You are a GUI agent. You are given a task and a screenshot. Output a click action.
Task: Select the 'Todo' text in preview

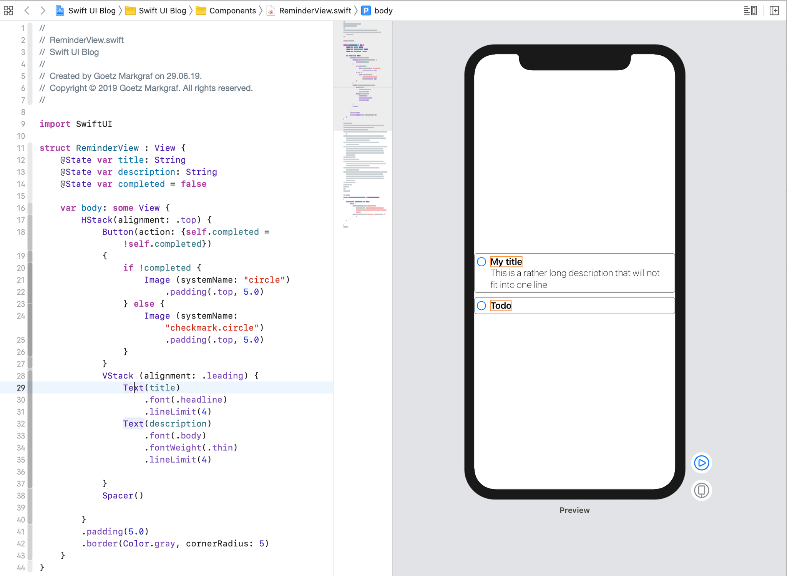[x=501, y=305]
